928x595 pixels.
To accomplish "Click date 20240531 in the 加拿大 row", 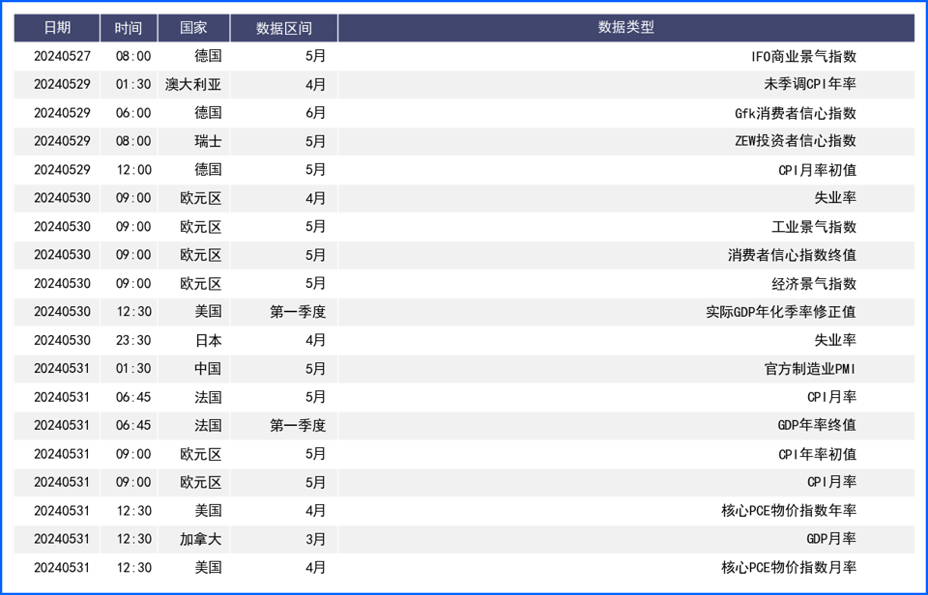I will (x=62, y=539).
